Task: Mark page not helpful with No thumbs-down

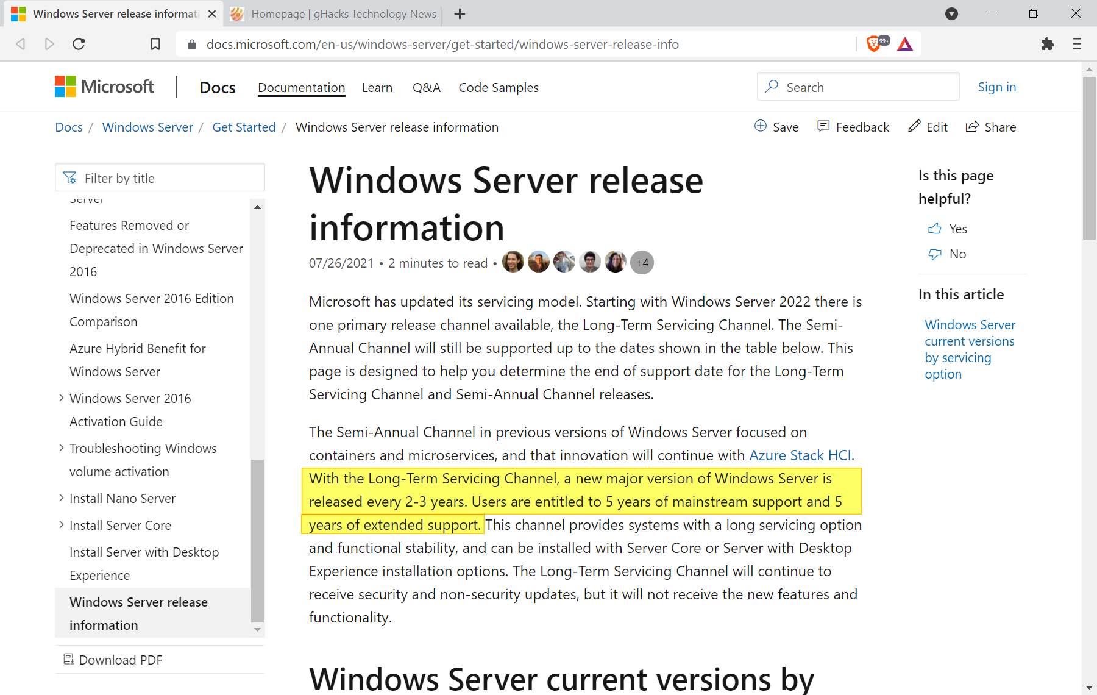Action: click(946, 254)
